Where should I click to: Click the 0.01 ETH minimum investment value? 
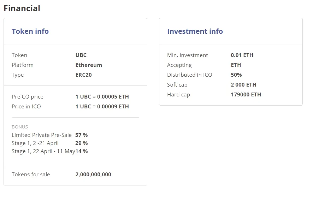coord(242,55)
